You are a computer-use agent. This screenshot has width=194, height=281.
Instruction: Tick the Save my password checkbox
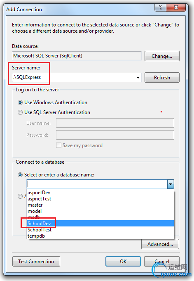(58, 145)
